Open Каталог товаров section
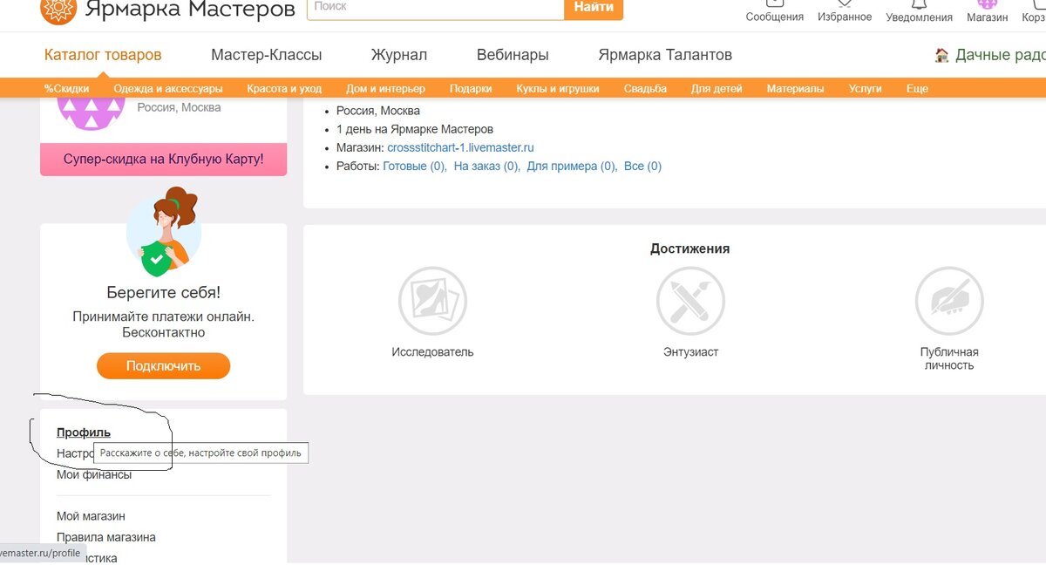This screenshot has width=1046, height=565. click(x=103, y=55)
